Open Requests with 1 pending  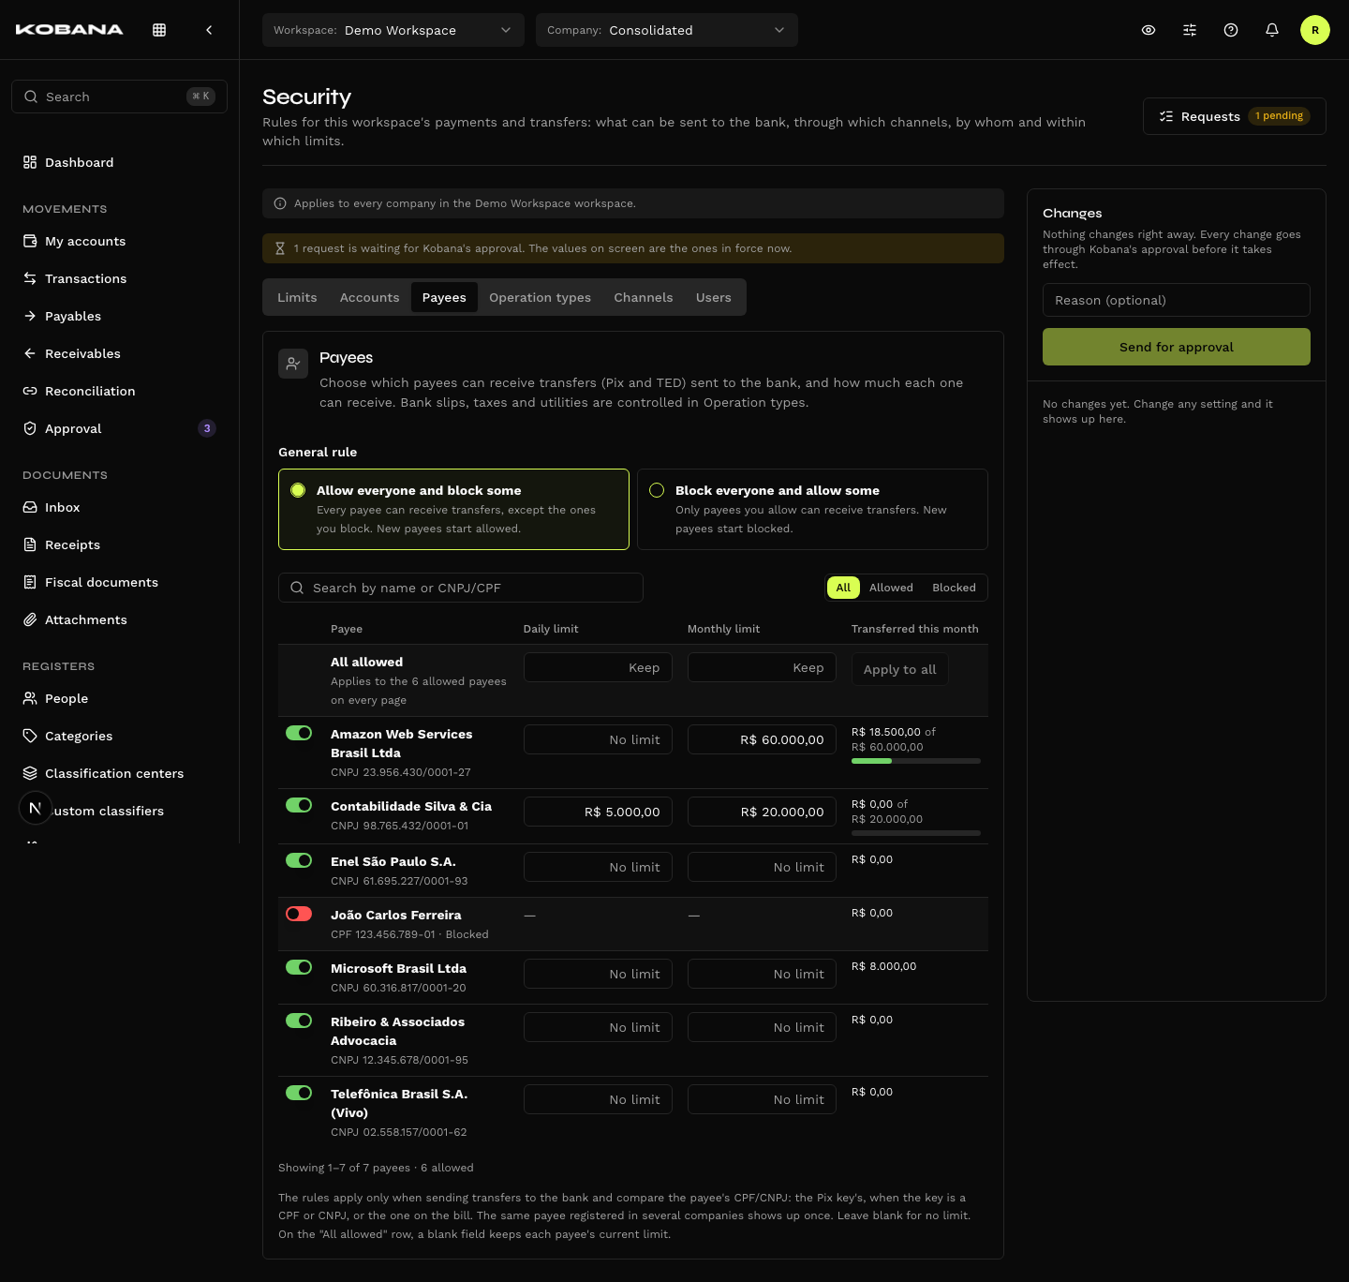click(x=1235, y=116)
